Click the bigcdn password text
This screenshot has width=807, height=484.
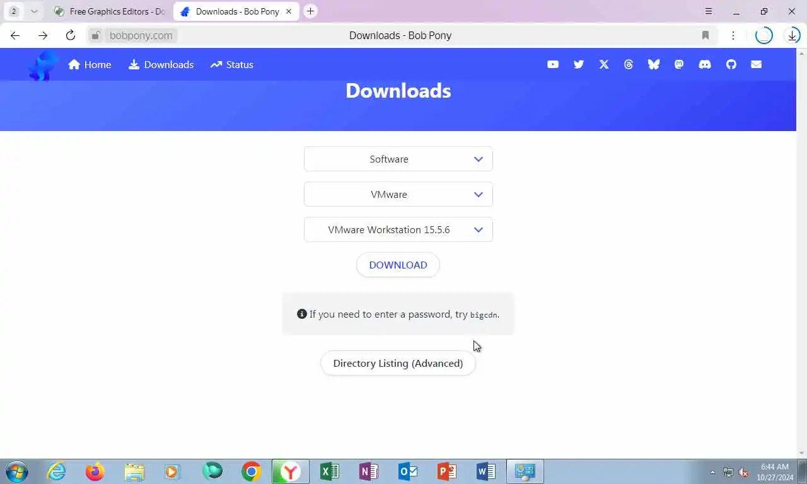click(x=484, y=314)
